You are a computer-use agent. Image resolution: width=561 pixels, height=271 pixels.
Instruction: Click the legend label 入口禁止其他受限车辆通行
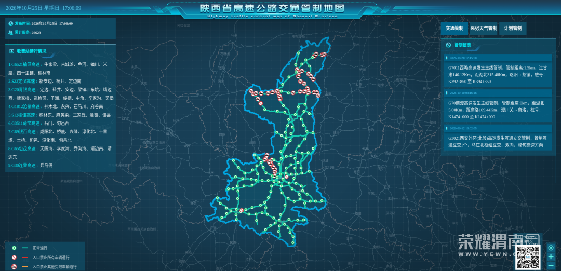coord(55,267)
